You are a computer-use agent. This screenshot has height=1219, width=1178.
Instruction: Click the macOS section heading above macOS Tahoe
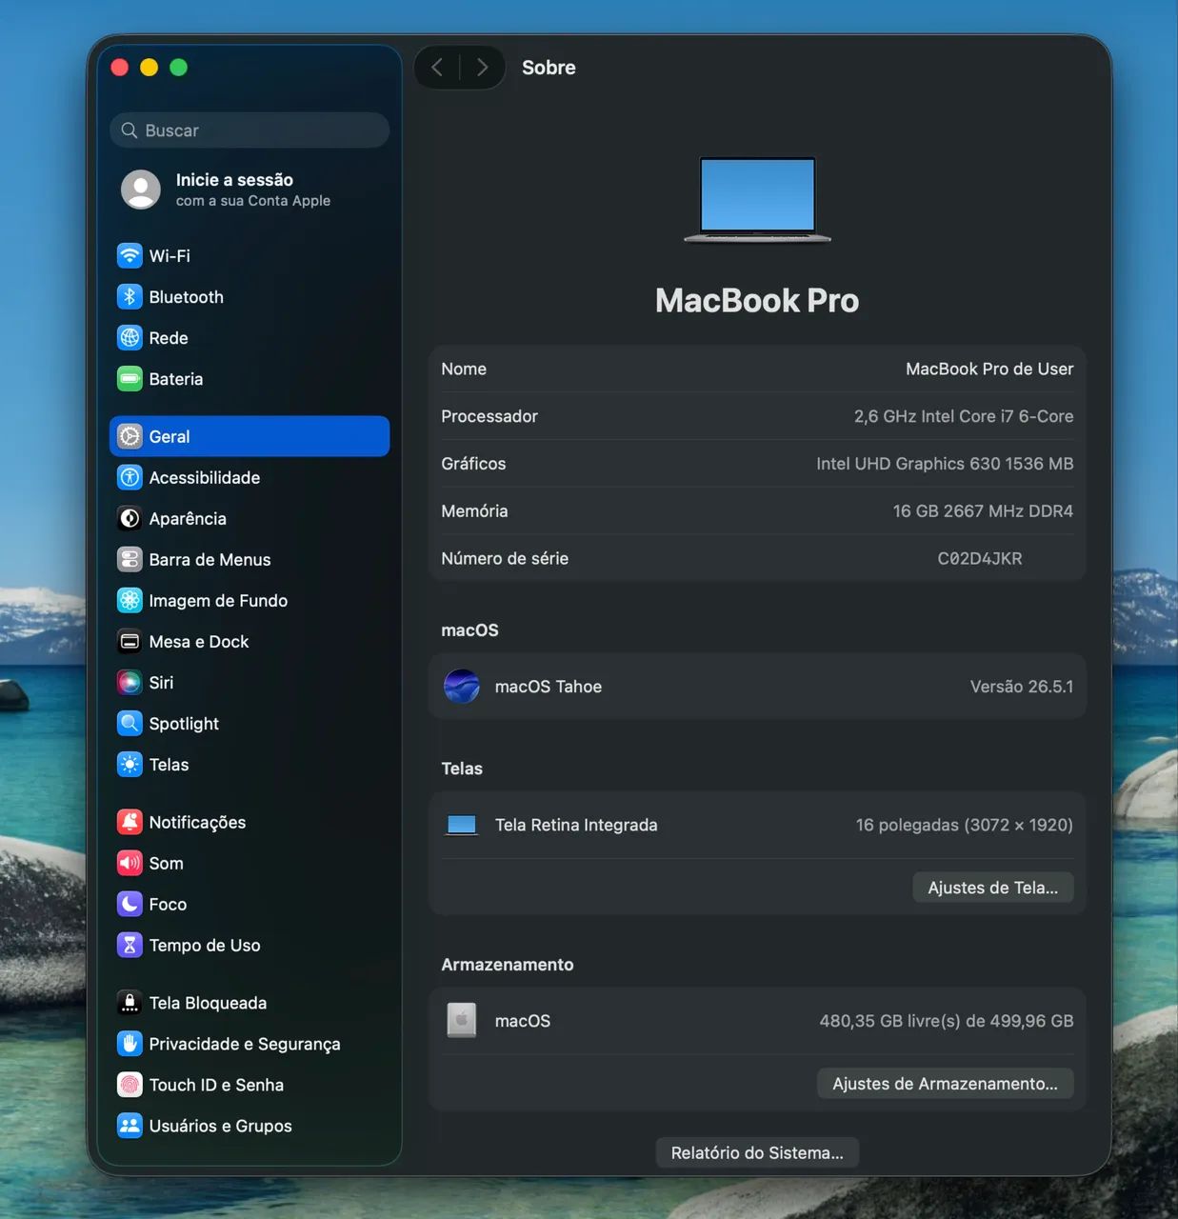(469, 630)
